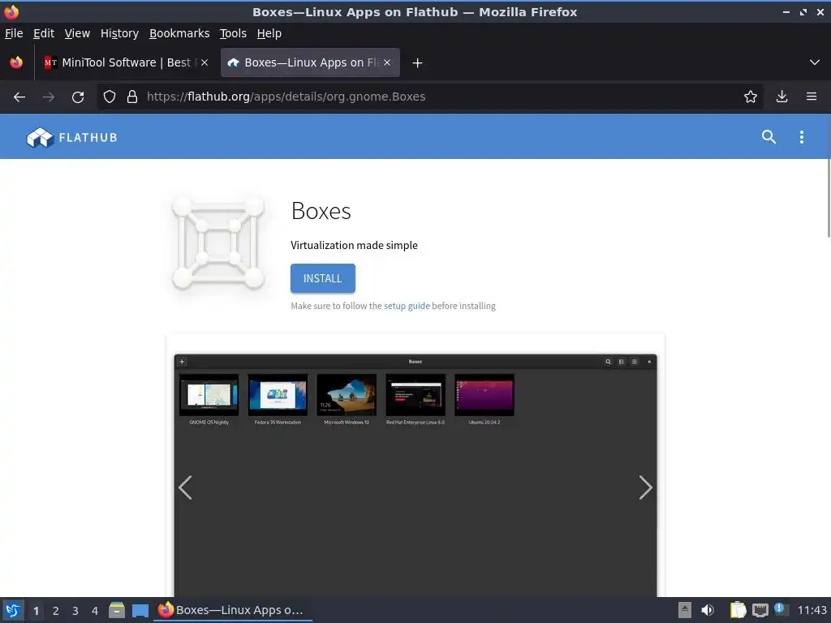Open the View menu
Screen dimensions: 831x623
tap(77, 33)
